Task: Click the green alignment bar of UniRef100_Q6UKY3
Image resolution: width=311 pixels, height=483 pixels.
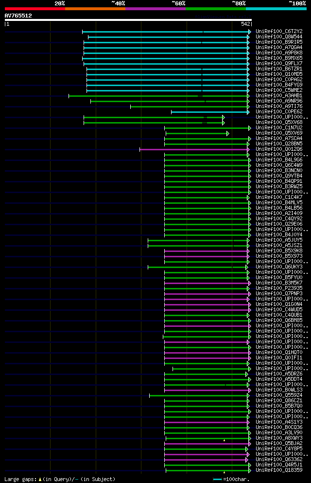Action: [x=198, y=267]
